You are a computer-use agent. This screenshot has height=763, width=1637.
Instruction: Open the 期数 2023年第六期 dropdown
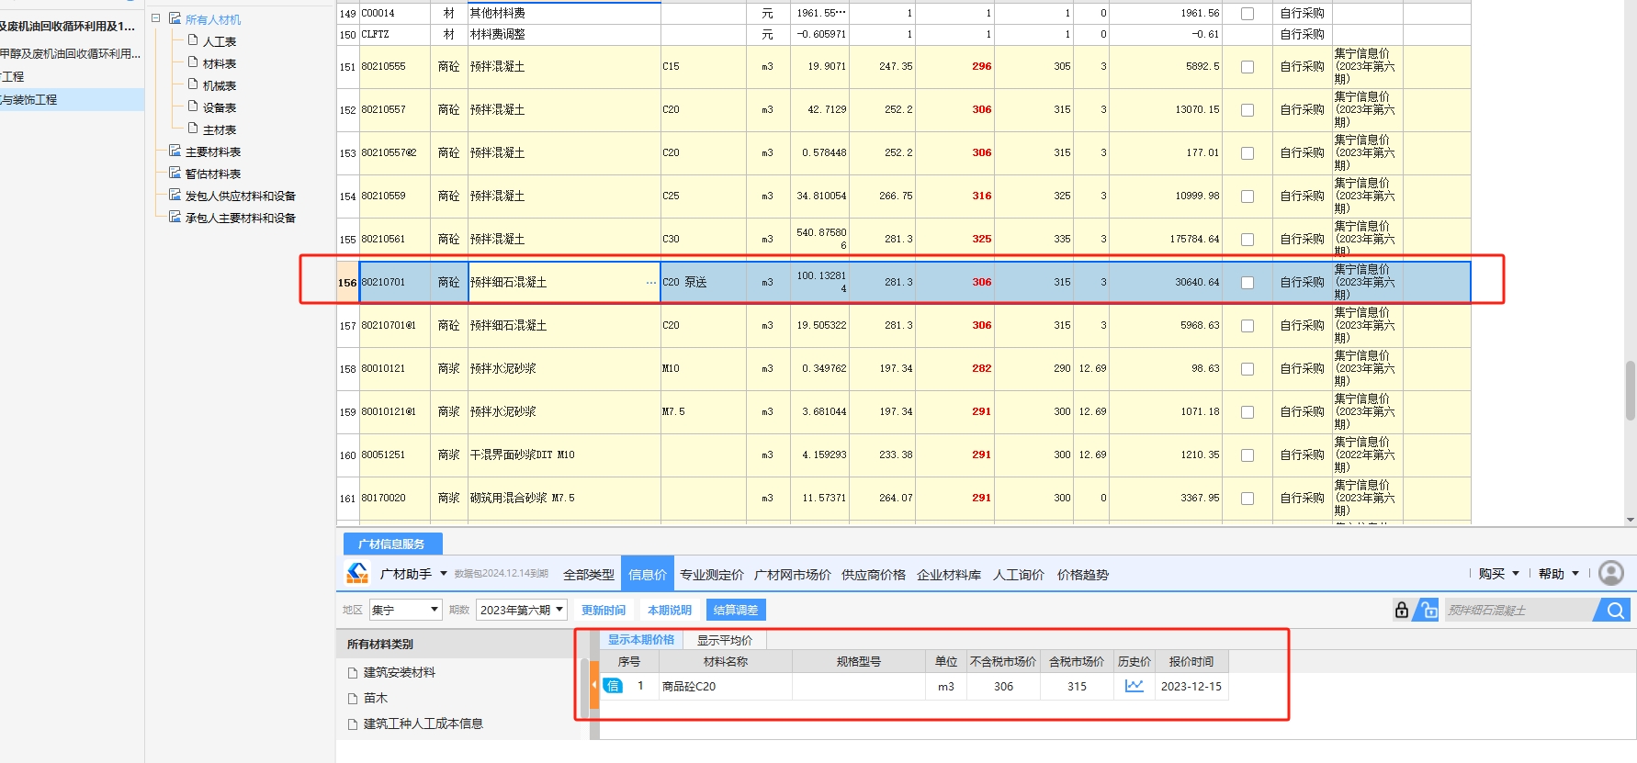pos(522,610)
